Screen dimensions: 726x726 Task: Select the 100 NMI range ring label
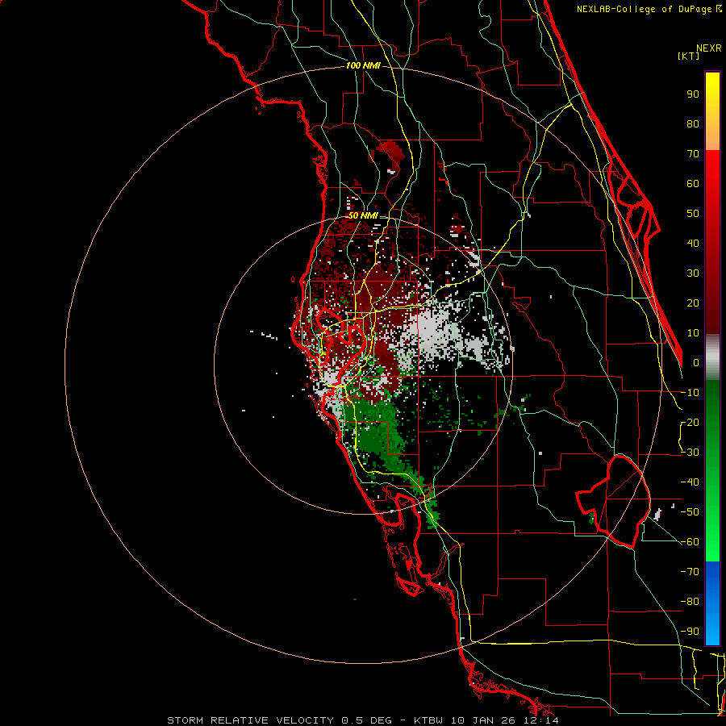pyautogui.click(x=362, y=65)
